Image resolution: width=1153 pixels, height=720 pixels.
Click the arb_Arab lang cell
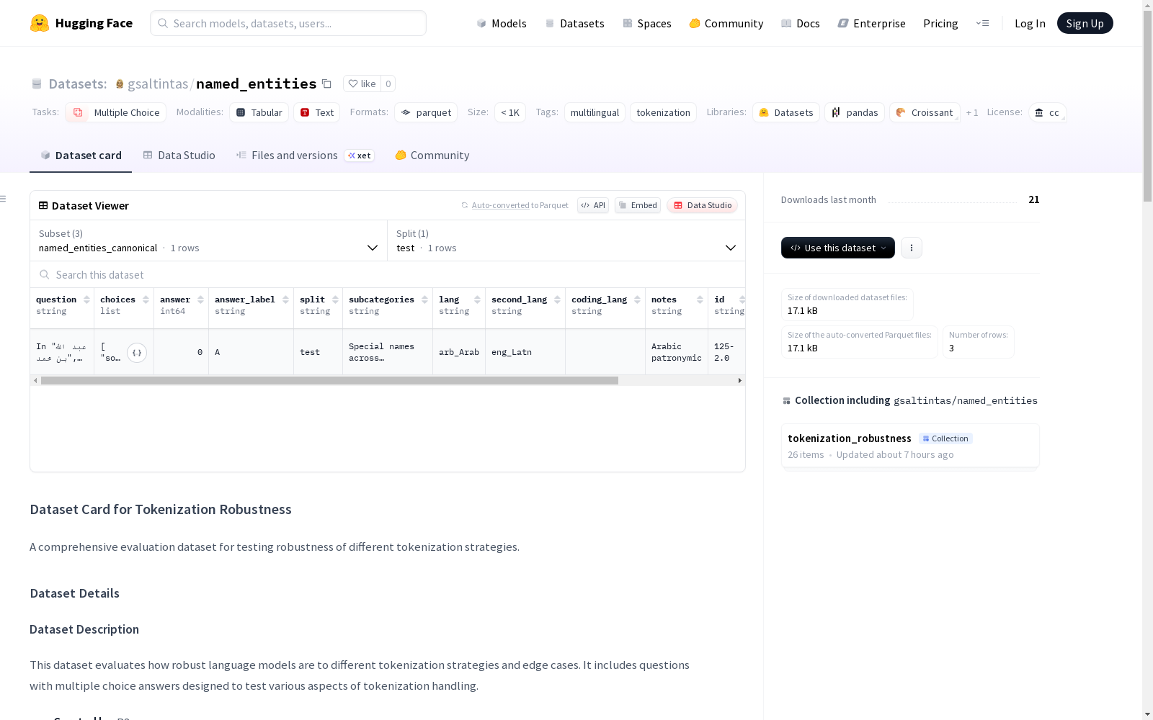pos(459,352)
